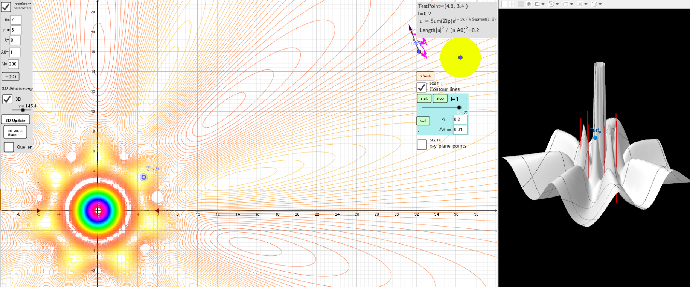Image resolution: width=690 pixels, height=287 pixels.
Task: Toggle the grid icon in 3D toolbar
Action: click(x=512, y=4)
